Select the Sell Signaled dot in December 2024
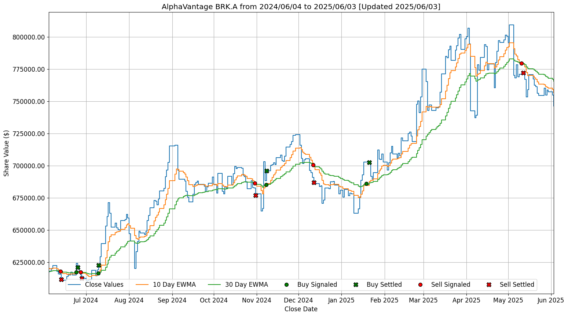 pos(313,165)
